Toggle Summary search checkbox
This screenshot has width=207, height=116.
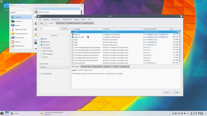42,45
